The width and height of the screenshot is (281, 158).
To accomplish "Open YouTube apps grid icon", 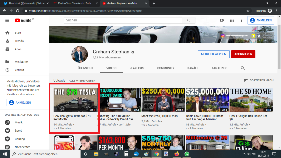I will 232,20.
